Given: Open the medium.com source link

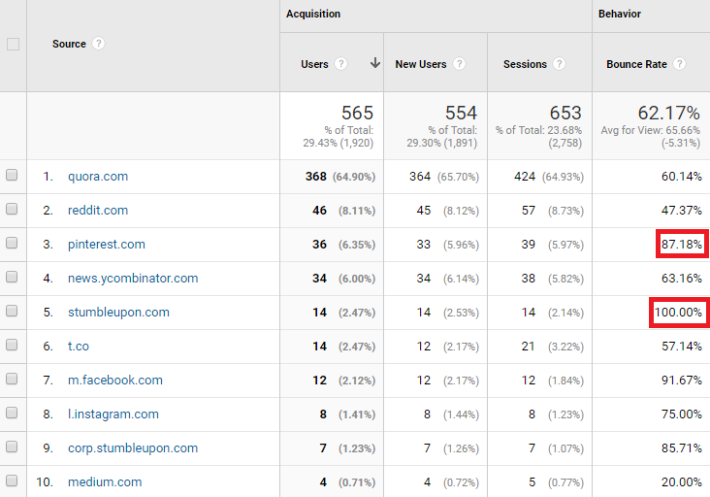Looking at the screenshot, I should tap(105, 482).
